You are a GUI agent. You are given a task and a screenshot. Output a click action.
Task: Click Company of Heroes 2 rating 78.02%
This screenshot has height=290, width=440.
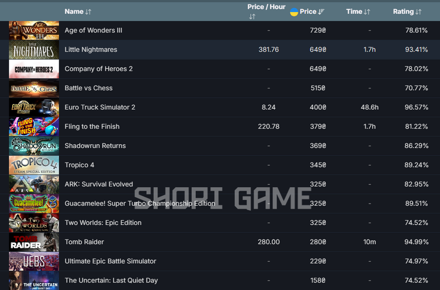tap(416, 69)
